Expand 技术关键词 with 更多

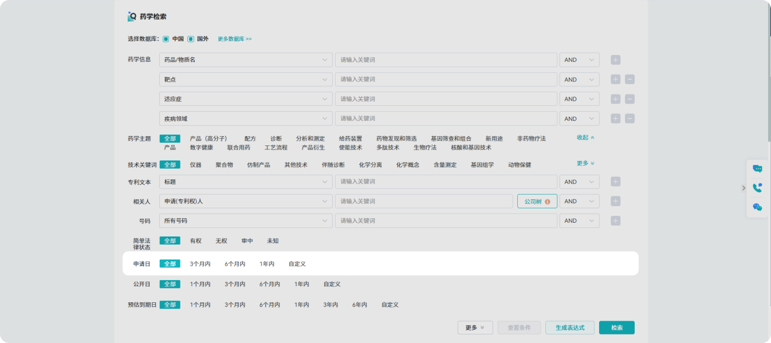[x=585, y=163]
